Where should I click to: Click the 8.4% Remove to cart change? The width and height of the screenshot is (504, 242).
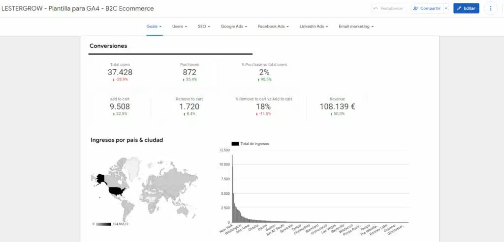pos(189,114)
